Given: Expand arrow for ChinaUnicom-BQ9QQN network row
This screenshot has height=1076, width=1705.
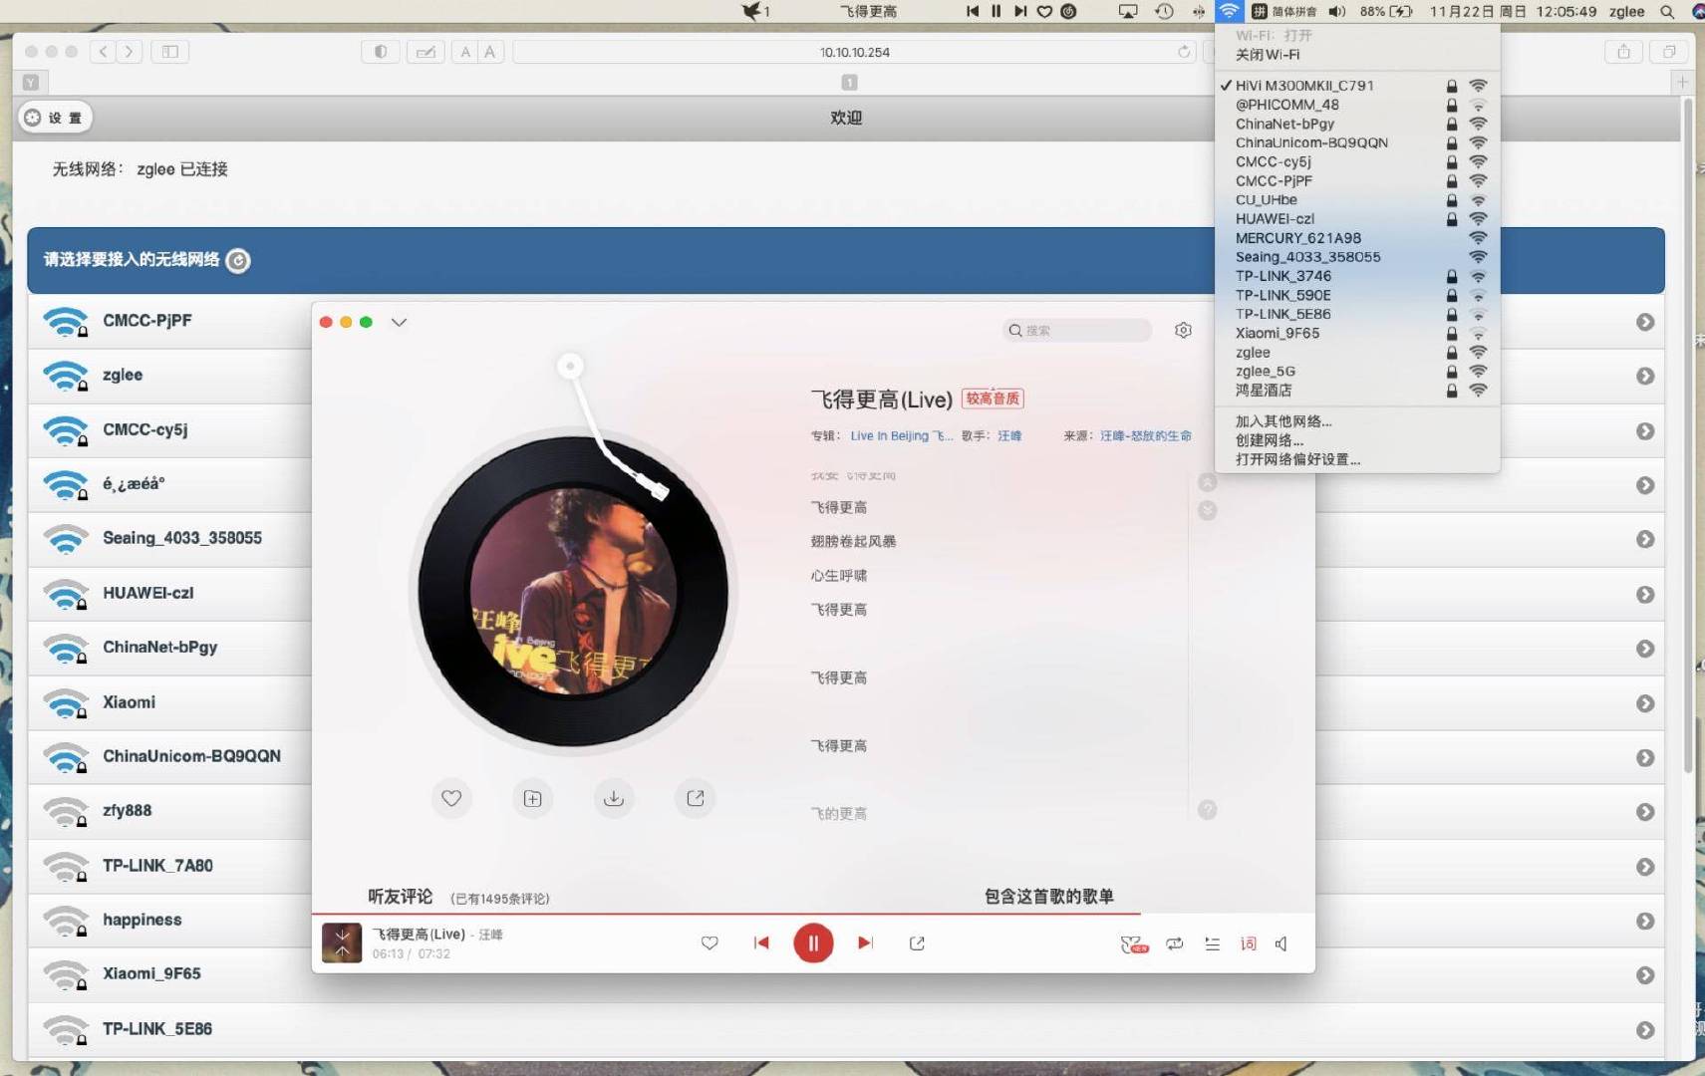Looking at the screenshot, I should coord(1645,758).
